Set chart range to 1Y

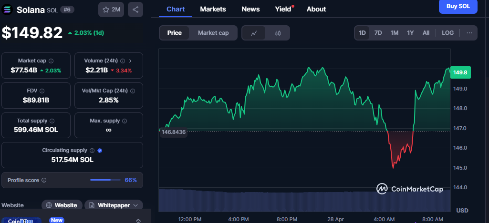(x=410, y=33)
